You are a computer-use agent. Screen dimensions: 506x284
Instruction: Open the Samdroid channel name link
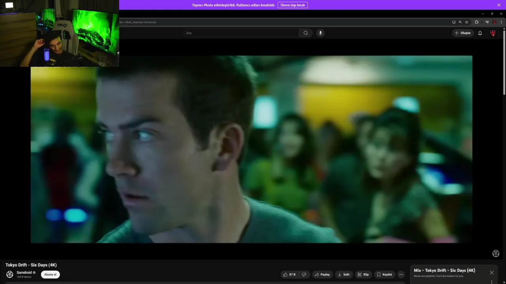24,273
